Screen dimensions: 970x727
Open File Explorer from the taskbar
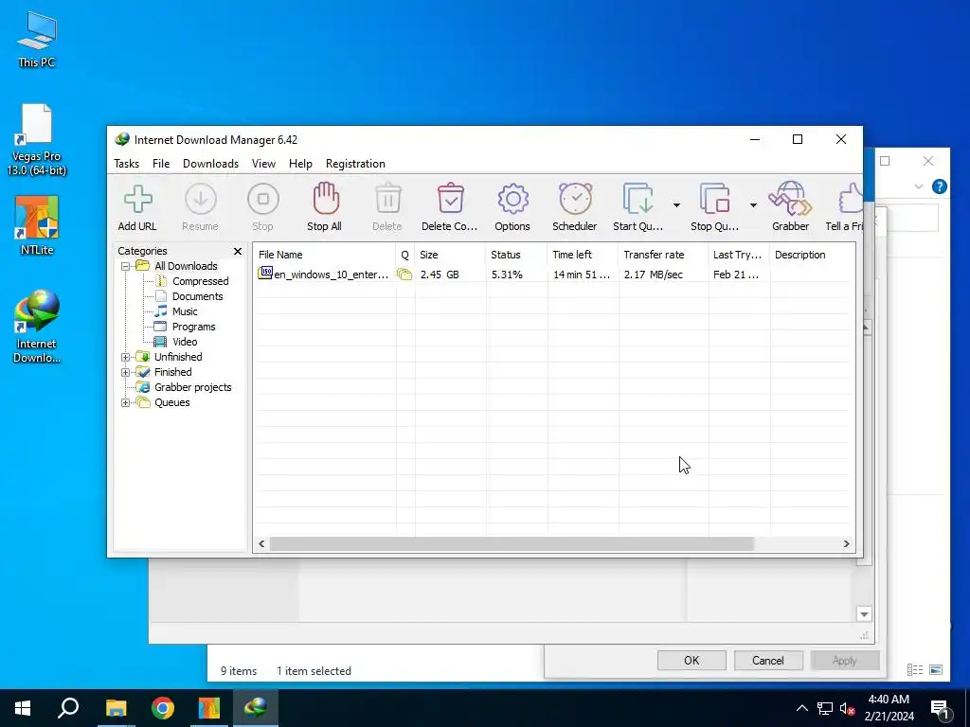[116, 708]
